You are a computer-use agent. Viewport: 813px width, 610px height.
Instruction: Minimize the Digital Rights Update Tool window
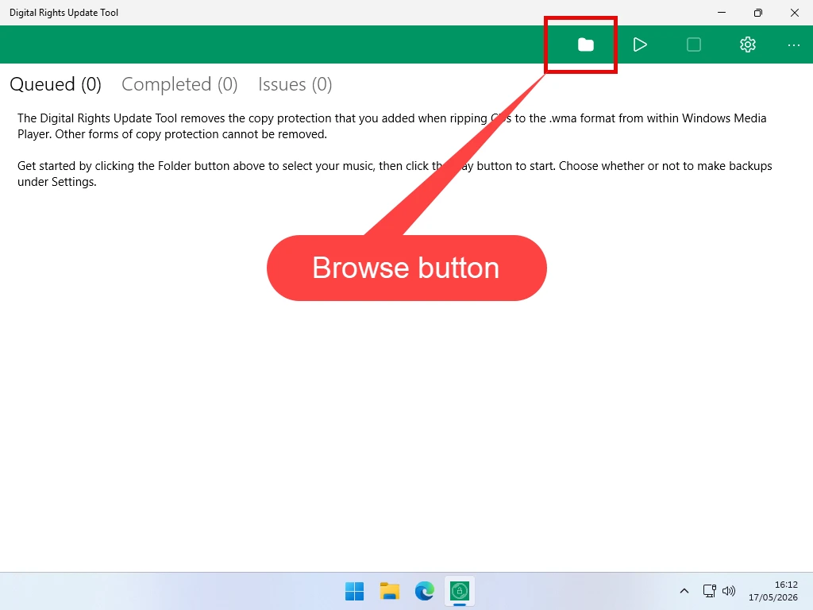[722, 13]
